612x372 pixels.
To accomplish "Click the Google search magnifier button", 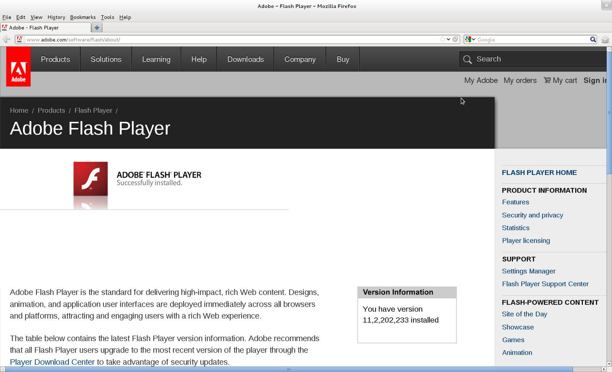I will [x=593, y=39].
